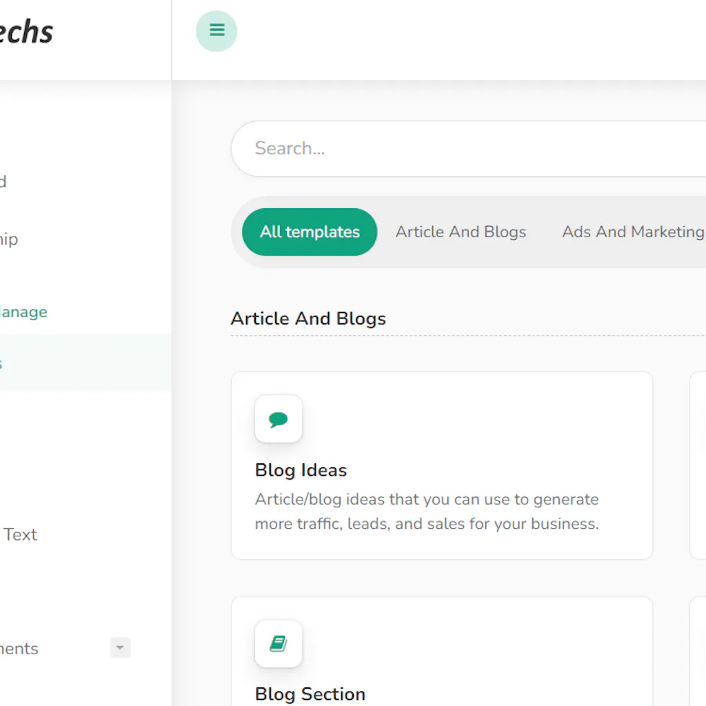Open the Blog Section template title
The width and height of the screenshot is (706, 706).
pos(310,694)
